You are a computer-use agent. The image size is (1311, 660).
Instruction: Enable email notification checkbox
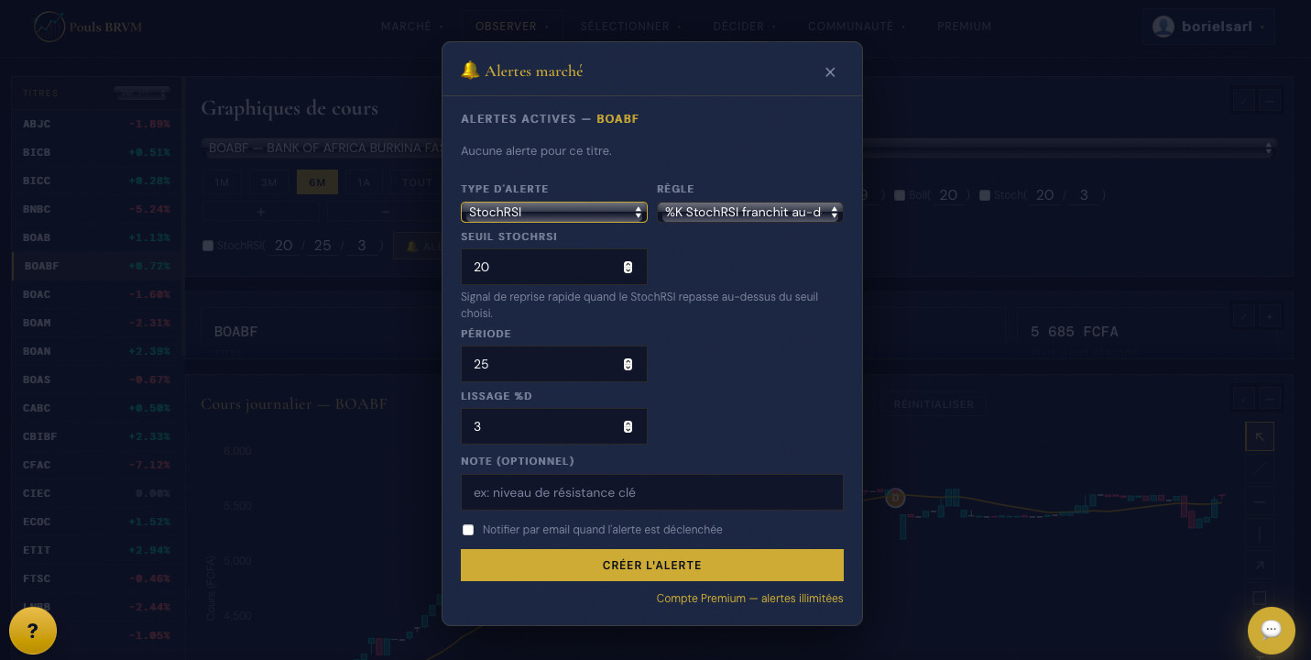click(468, 530)
